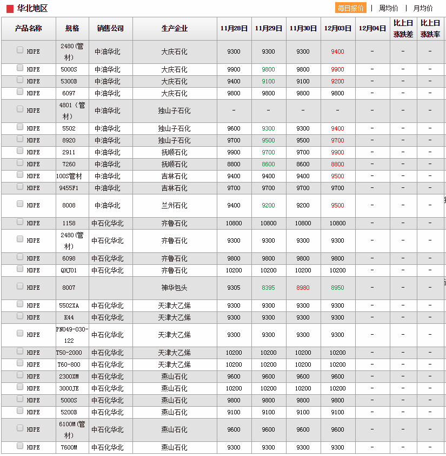Click the red square icon beside 华北地区
The image size is (446, 456).
[x=10, y=9]
